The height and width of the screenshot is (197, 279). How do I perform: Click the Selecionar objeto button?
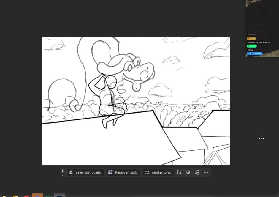85,172
